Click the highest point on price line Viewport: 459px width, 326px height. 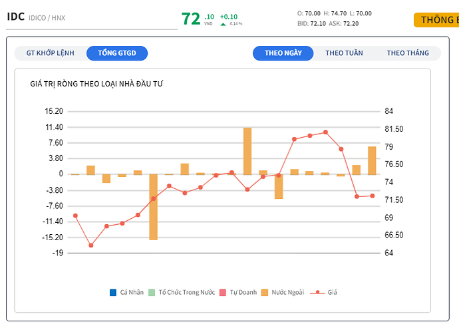tap(325, 132)
